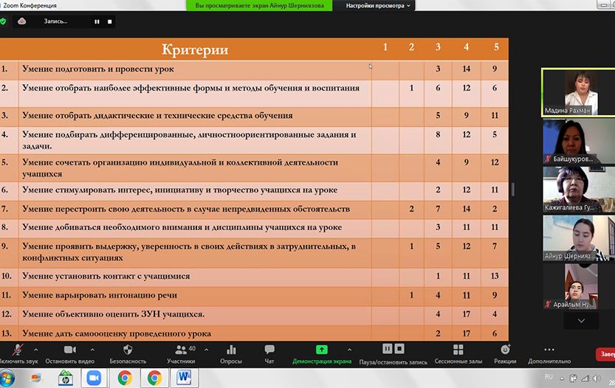This screenshot has height=388, width=615.
Task: Expand the video options arrow beside camera
Action: coord(92,350)
